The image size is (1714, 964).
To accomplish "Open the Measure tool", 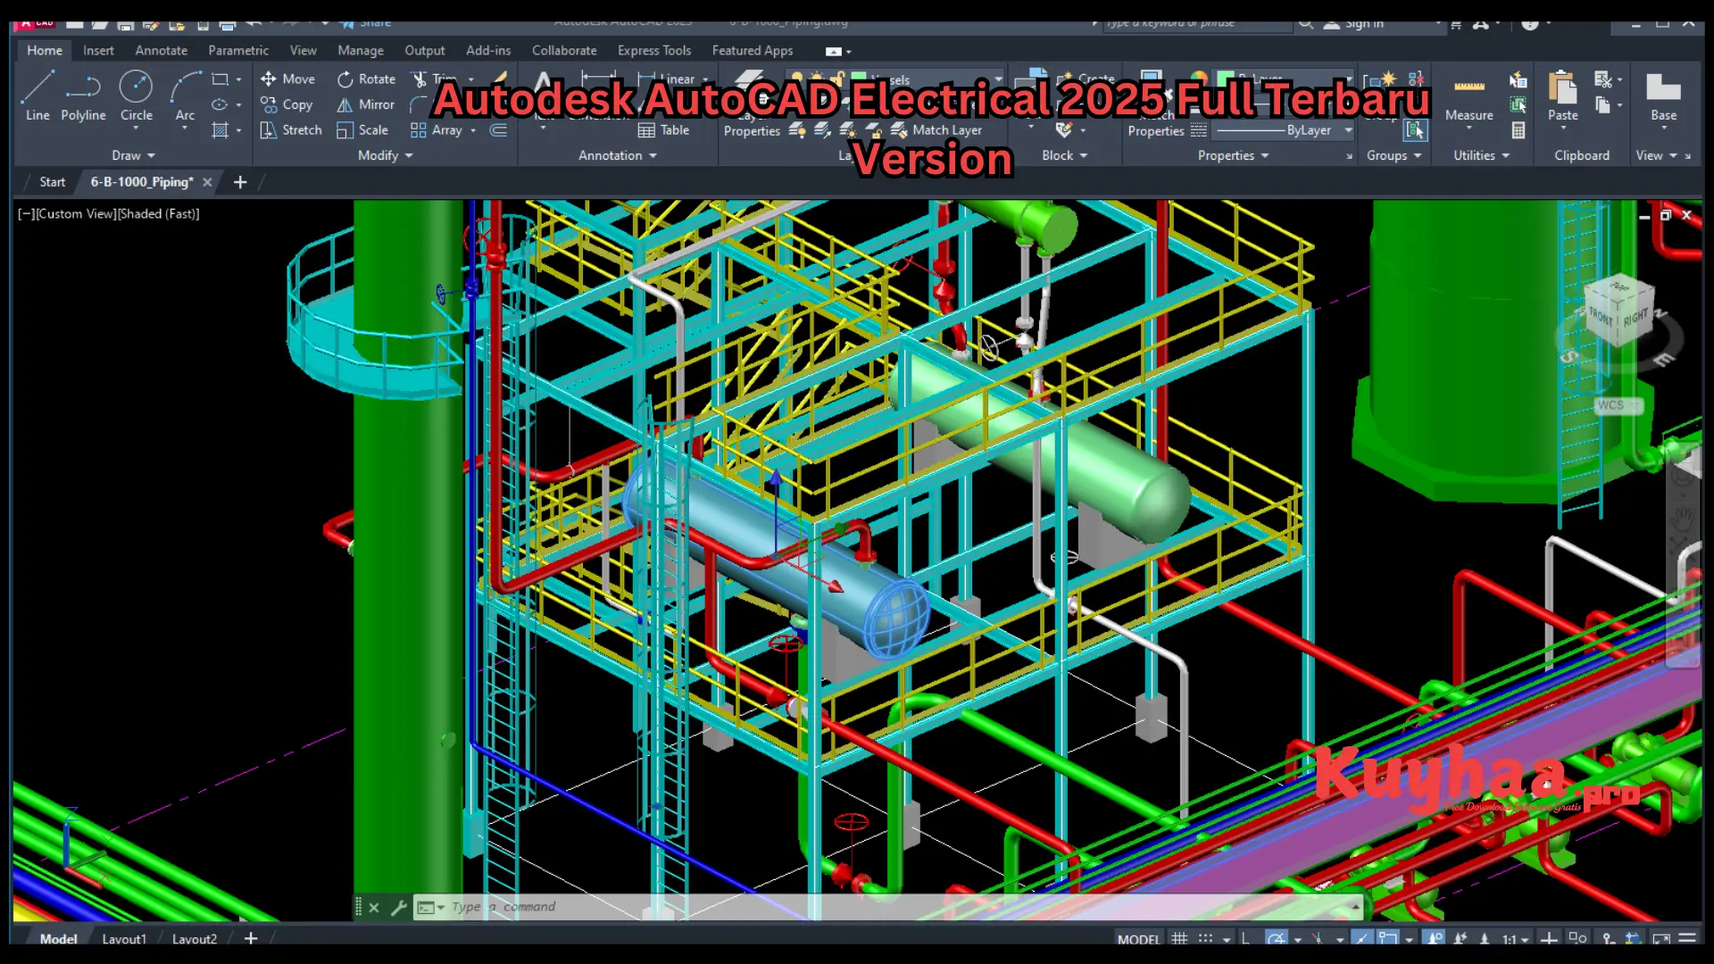I will click(x=1468, y=98).
